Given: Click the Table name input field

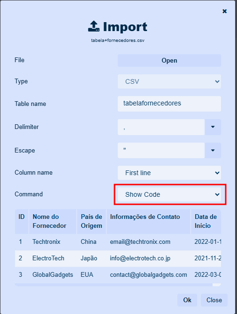Looking at the screenshot, I should pos(169,104).
